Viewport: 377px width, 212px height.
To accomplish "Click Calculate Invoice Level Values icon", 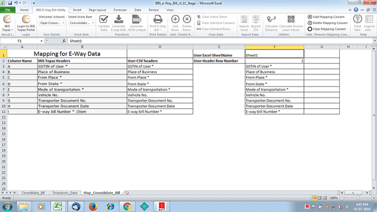I will tap(291, 23).
